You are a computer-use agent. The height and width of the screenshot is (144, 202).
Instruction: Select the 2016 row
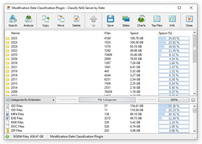pyautogui.click(x=99, y=63)
